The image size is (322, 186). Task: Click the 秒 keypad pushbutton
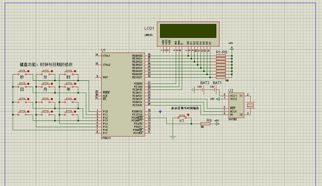[22, 73]
